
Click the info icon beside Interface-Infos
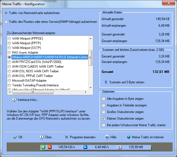coord(14,100)
